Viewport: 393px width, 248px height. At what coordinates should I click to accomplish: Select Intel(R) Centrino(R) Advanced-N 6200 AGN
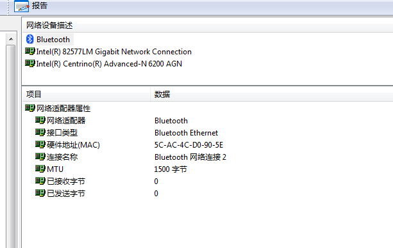coord(109,64)
